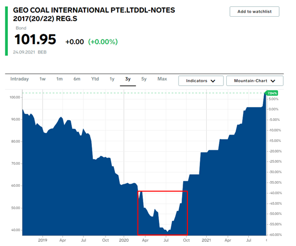Click the 0.00% right axis label
The width and height of the screenshot is (296, 246).
pyautogui.click(x=274, y=109)
